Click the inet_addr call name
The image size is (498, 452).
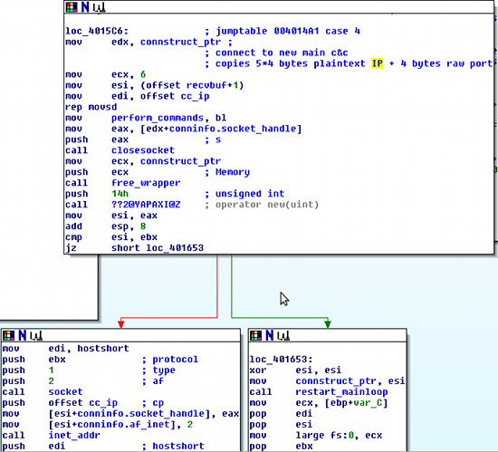(74, 435)
